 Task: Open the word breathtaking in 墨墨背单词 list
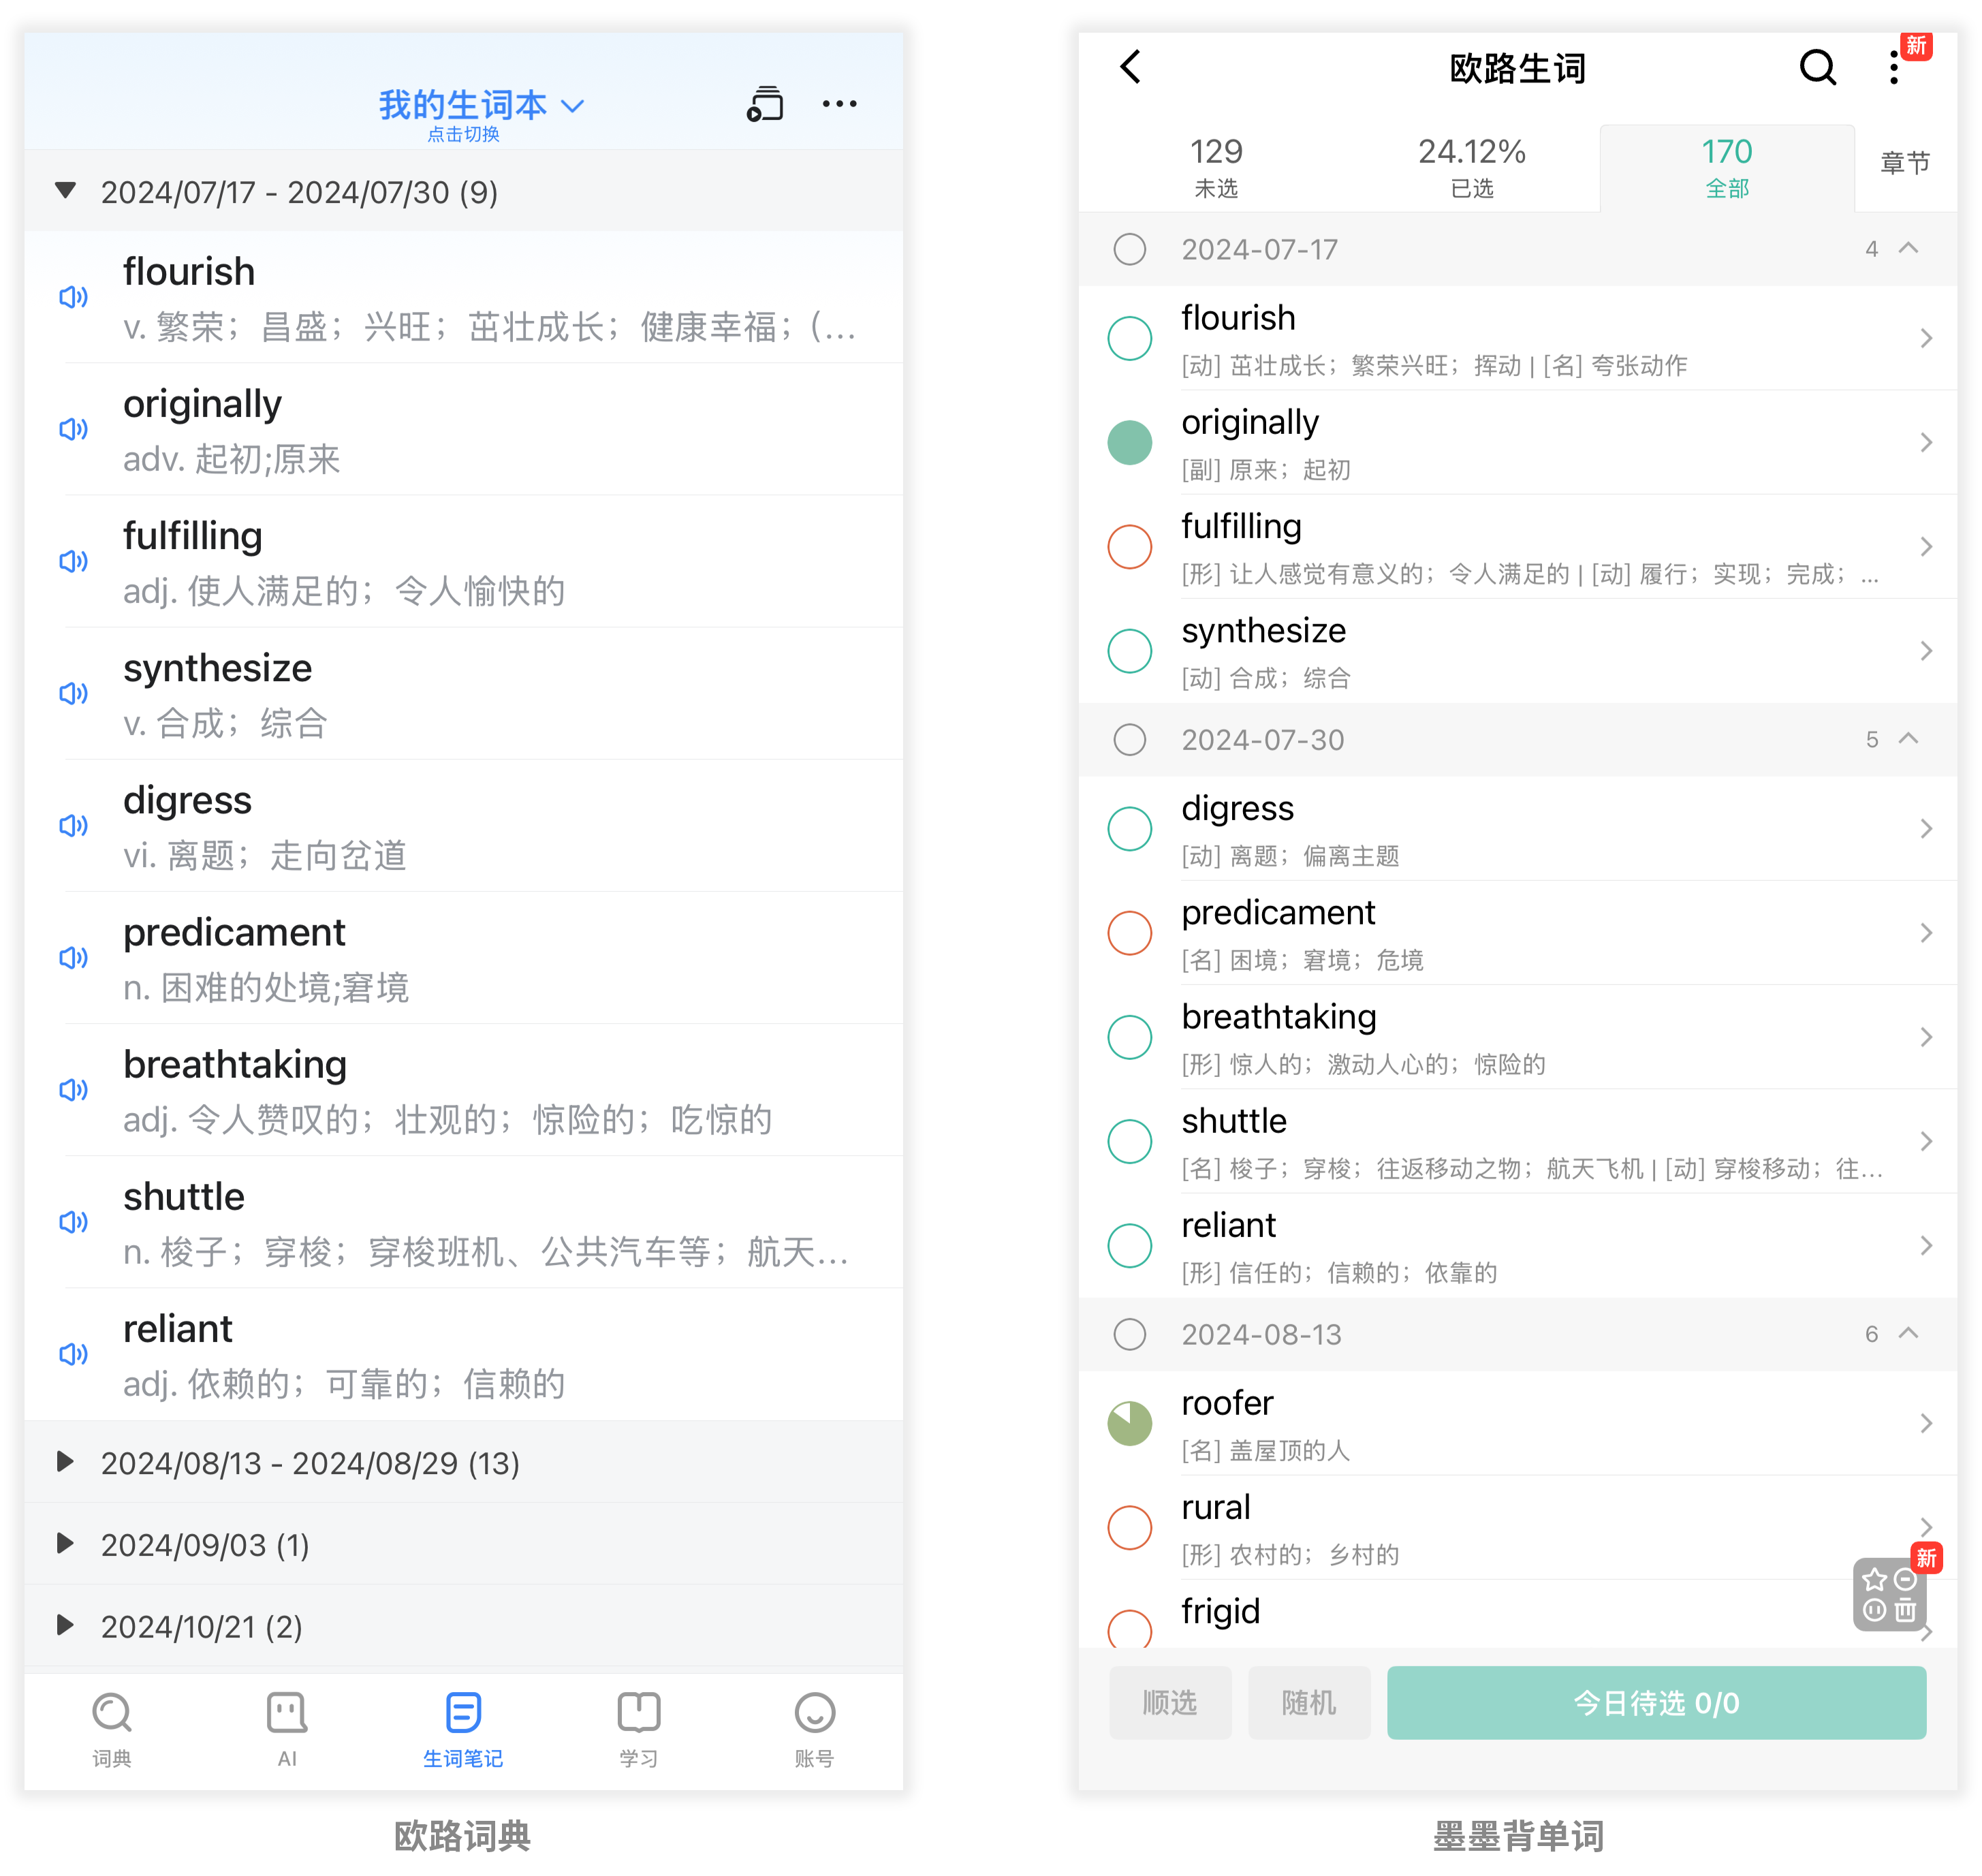(x=1517, y=1037)
